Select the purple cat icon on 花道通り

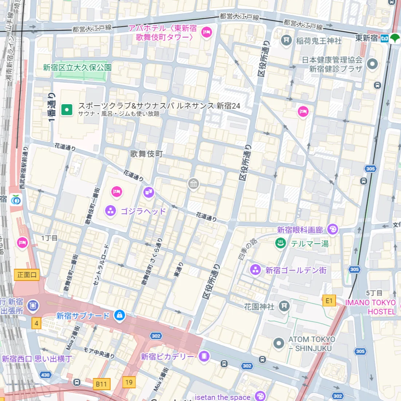click(x=149, y=192)
